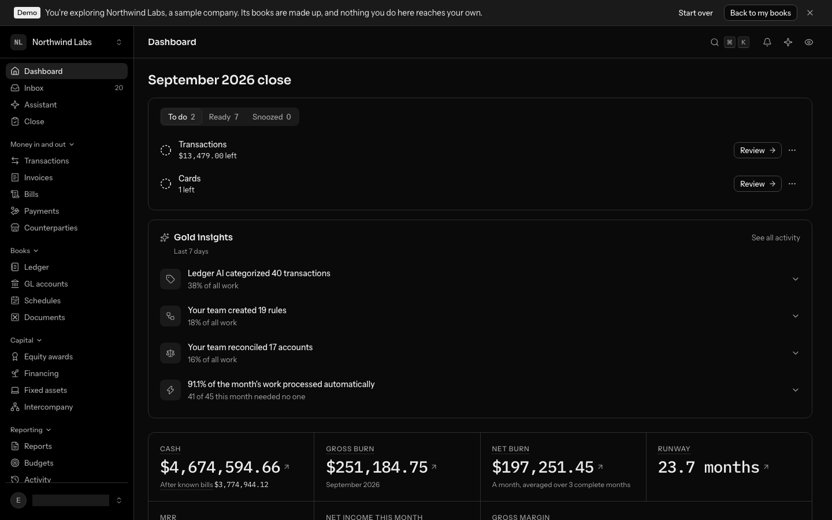Screen dimensions: 832x520
Task: Expand the 91.1% processed automatically insight
Action: tap(480, 390)
